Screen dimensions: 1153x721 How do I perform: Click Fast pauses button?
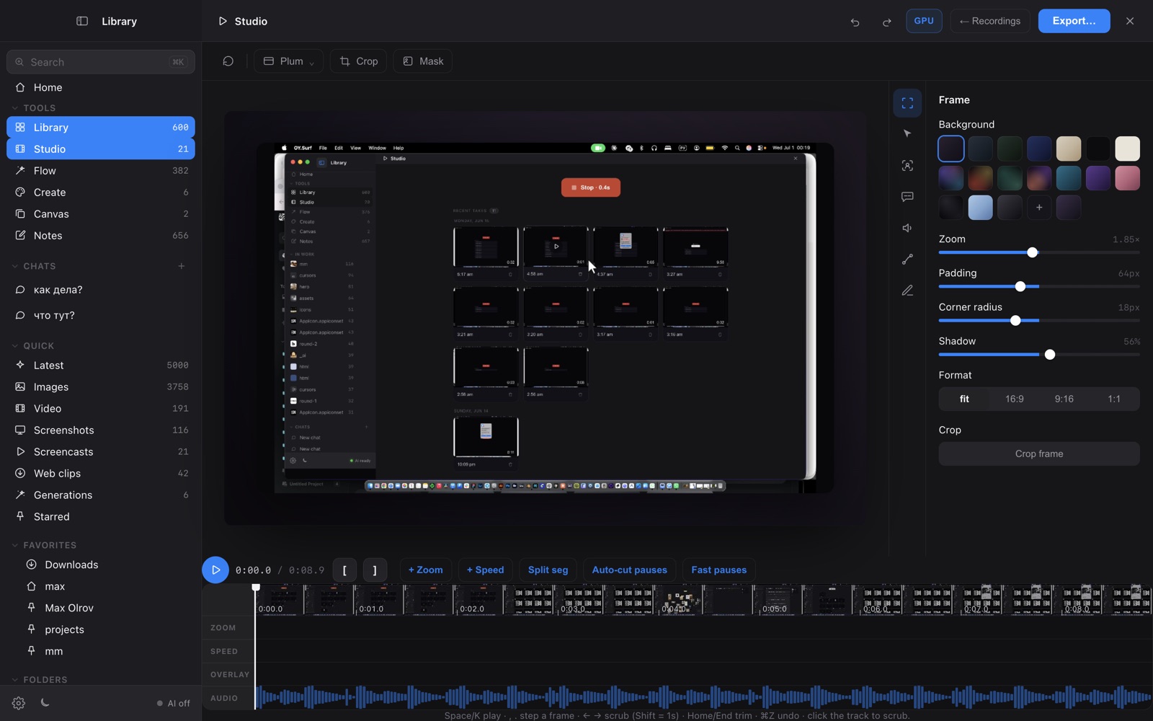[718, 570]
